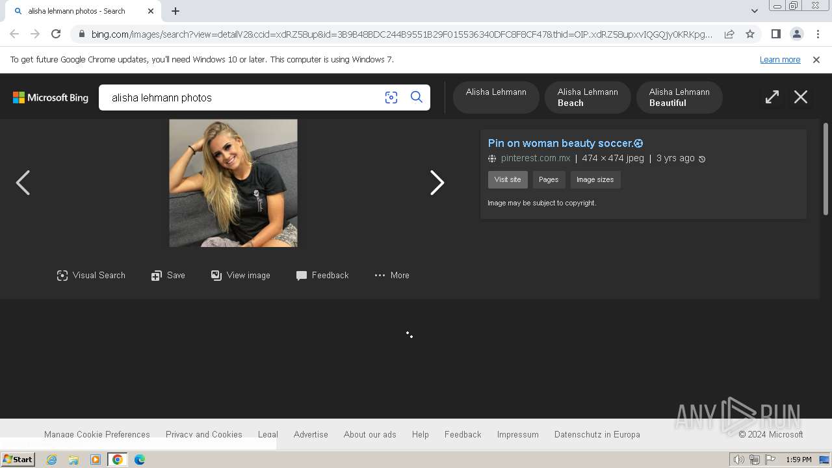Open volume control in system tray
The height and width of the screenshot is (468, 832).
[738, 460]
